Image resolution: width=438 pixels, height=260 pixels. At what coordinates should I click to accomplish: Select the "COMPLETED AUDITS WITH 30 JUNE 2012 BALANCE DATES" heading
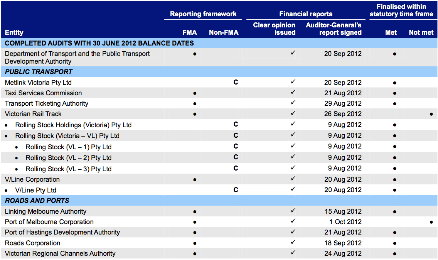coord(99,43)
